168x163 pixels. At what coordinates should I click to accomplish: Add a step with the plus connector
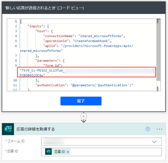(84, 116)
